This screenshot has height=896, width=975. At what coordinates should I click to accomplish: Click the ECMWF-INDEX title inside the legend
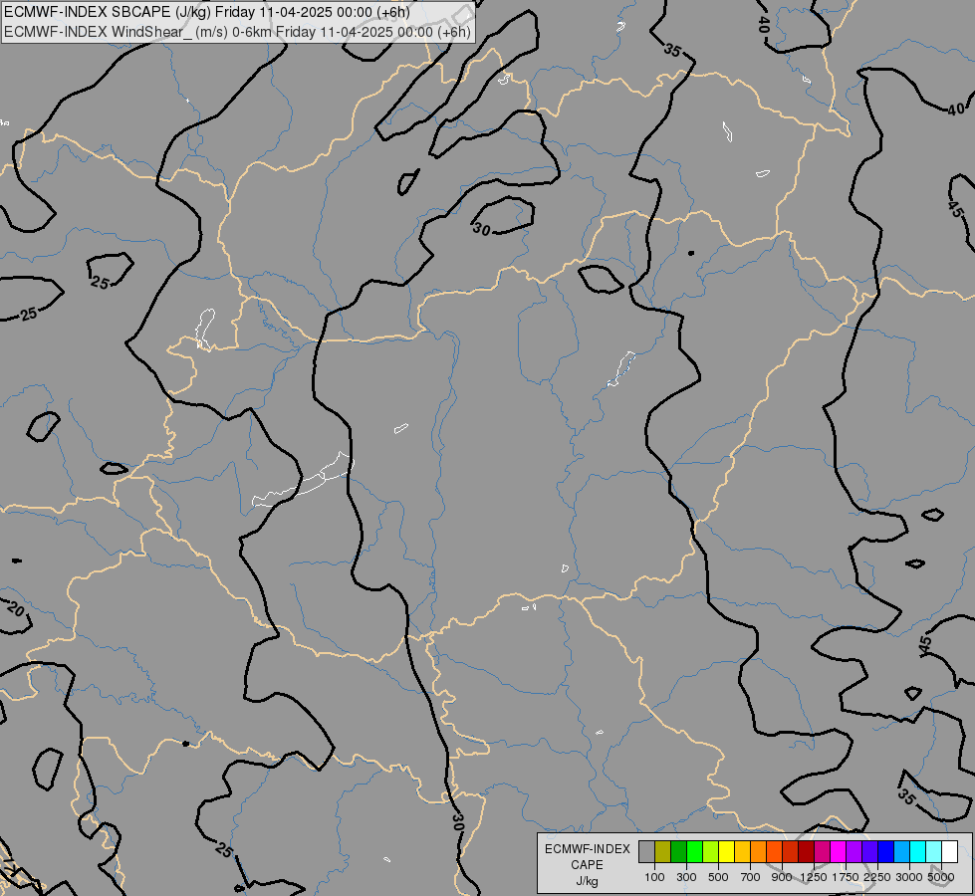click(x=587, y=849)
